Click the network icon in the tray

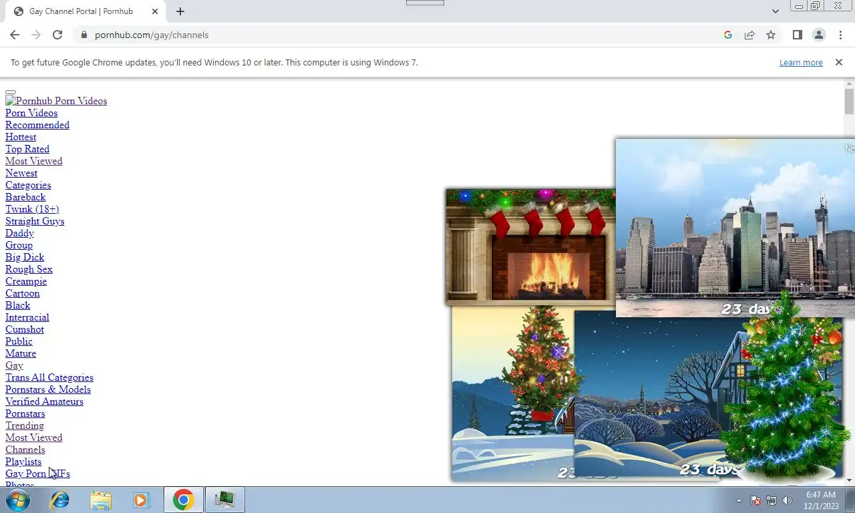pos(772,500)
